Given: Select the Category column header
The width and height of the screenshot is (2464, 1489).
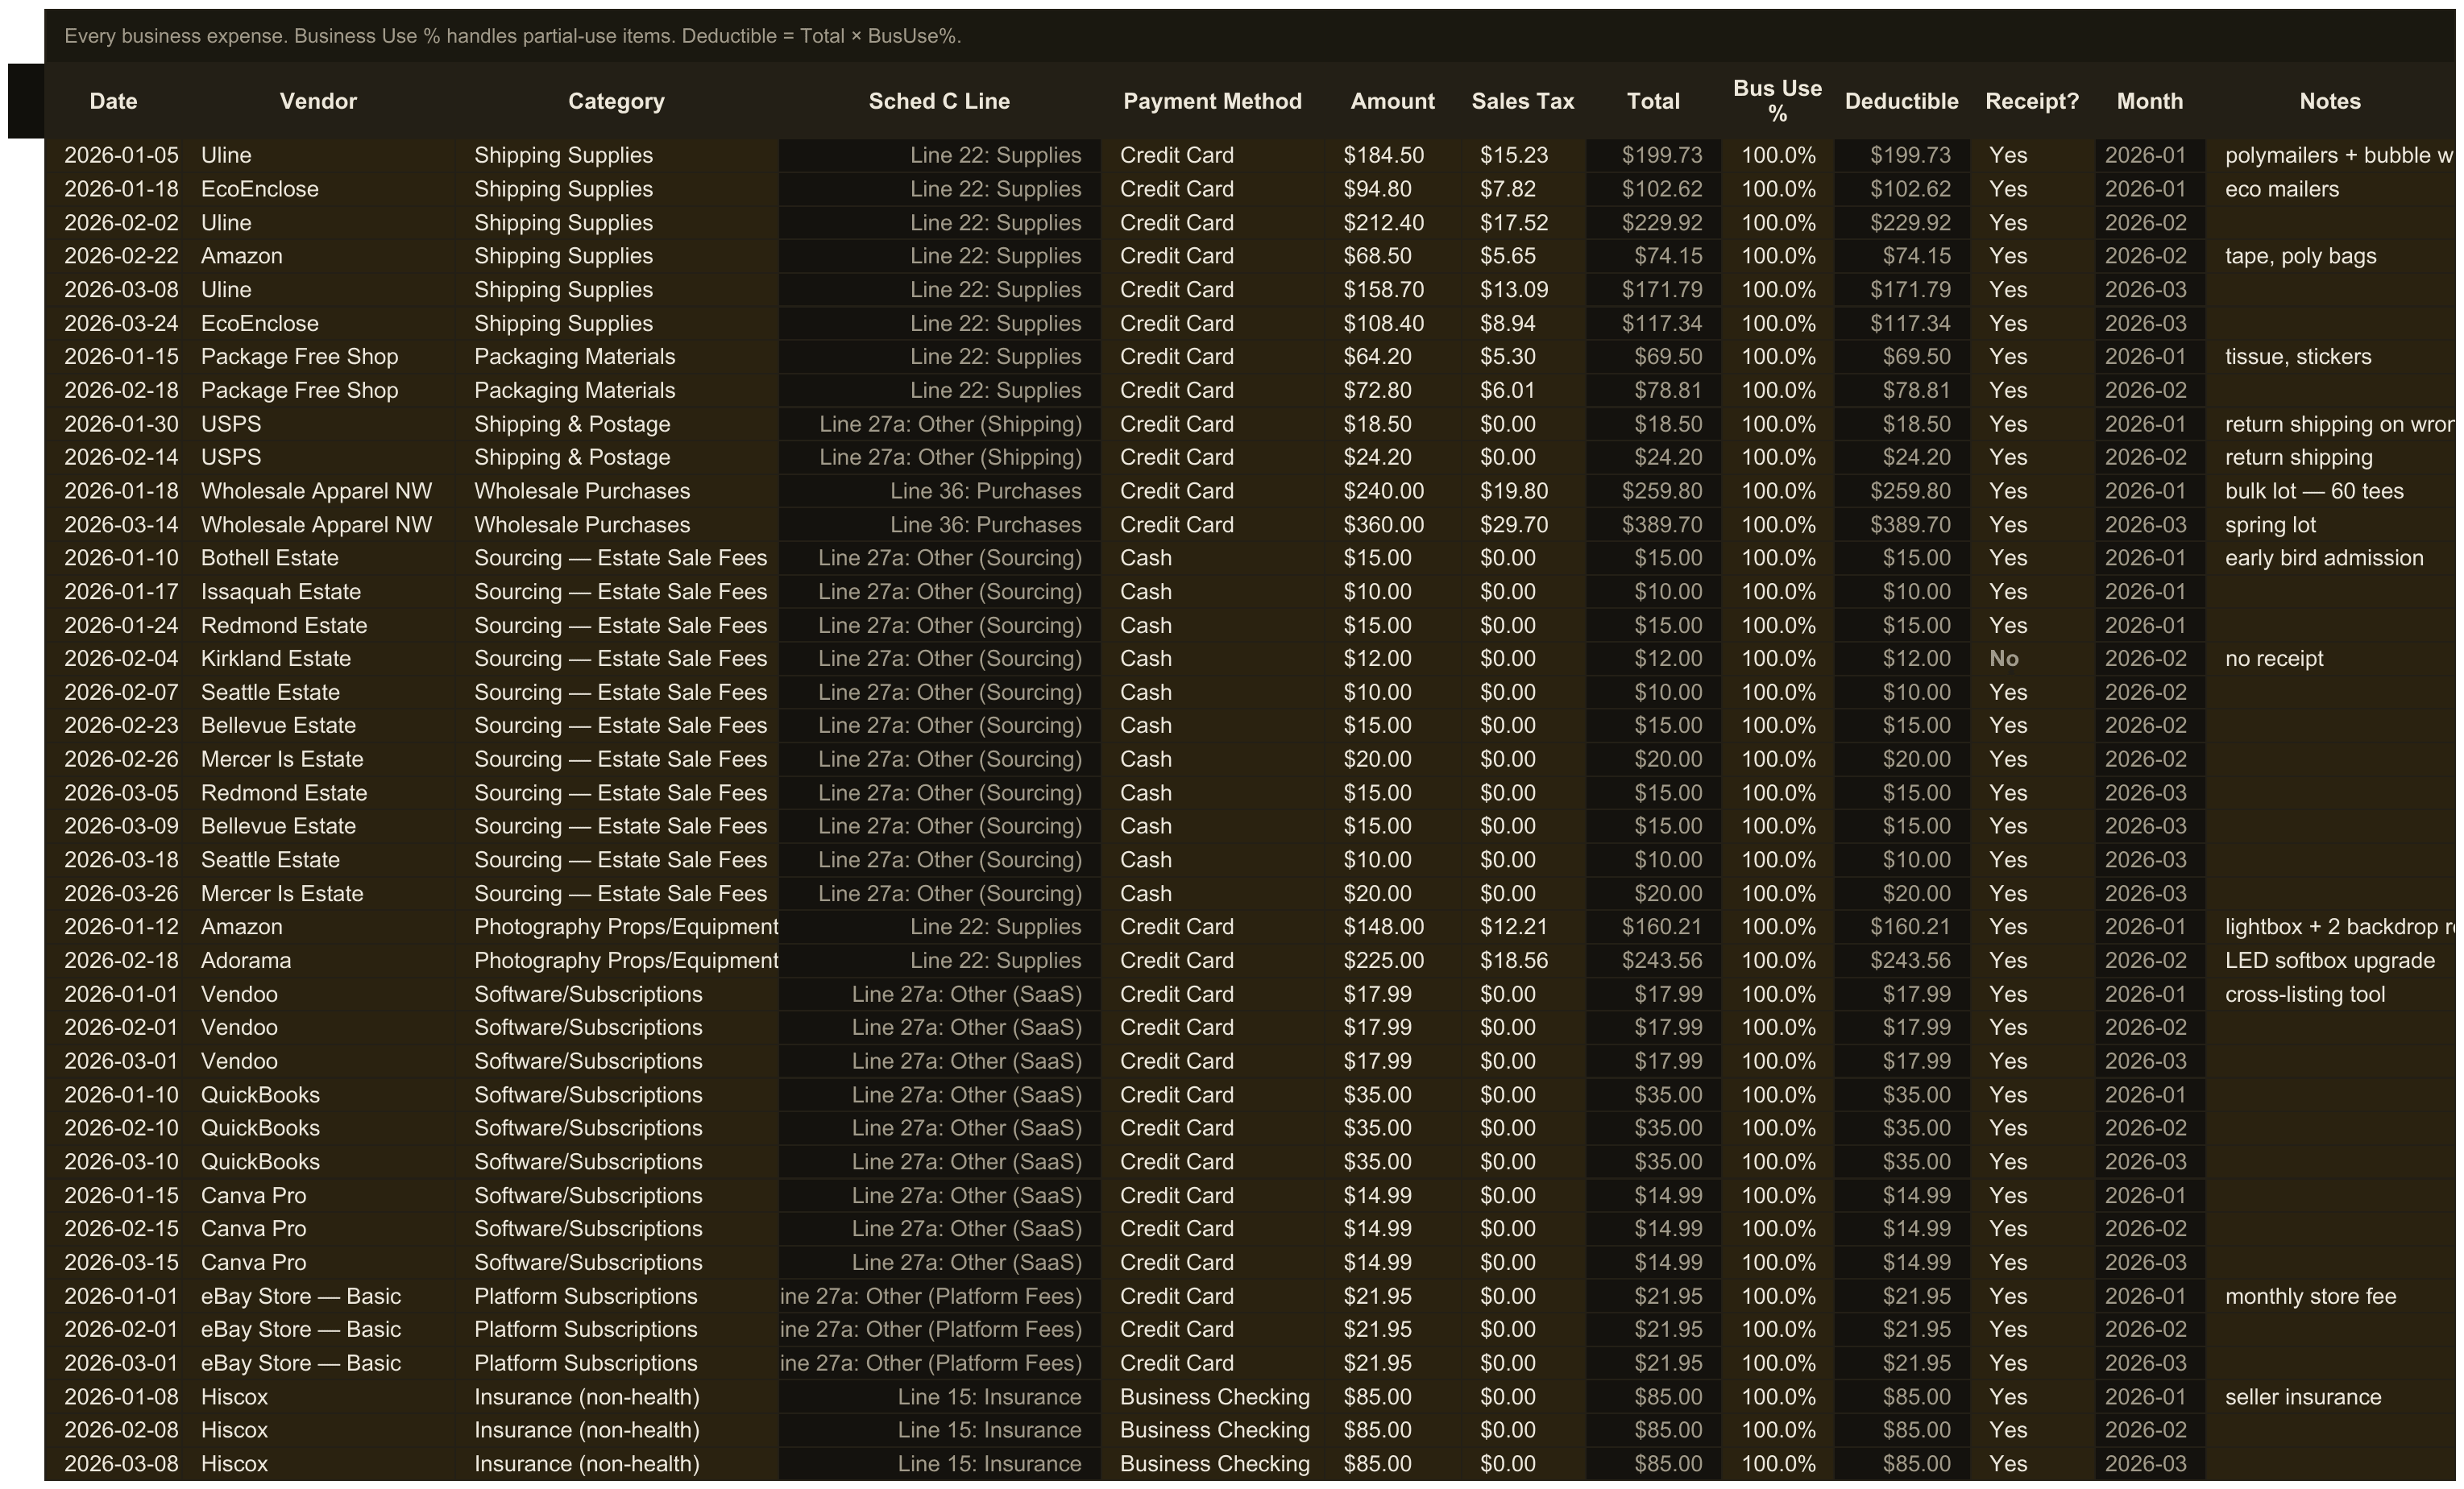Looking at the screenshot, I should [x=616, y=101].
